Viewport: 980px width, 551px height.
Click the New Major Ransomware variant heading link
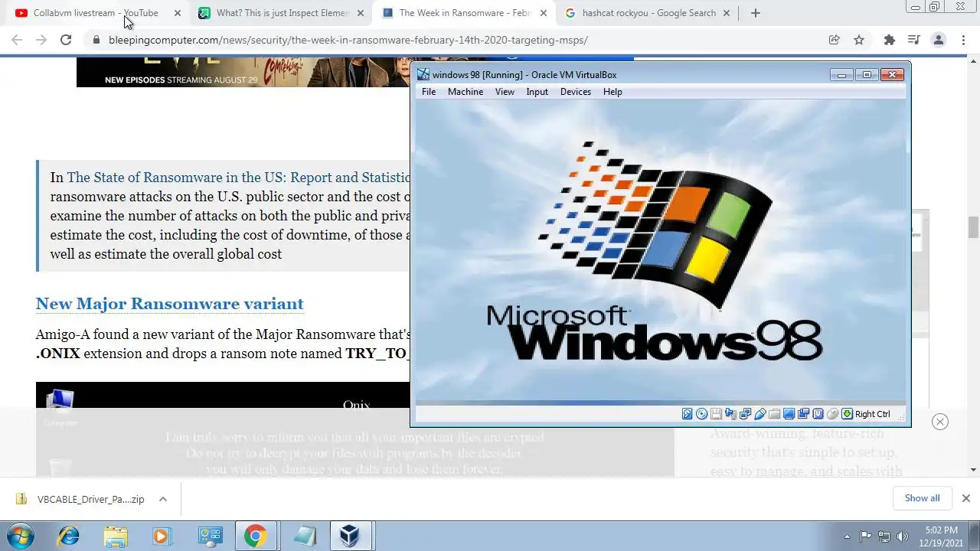coord(169,304)
